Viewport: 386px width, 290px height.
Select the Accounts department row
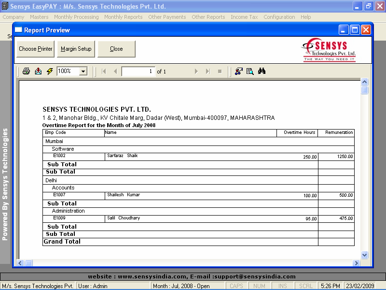[x=198, y=188]
